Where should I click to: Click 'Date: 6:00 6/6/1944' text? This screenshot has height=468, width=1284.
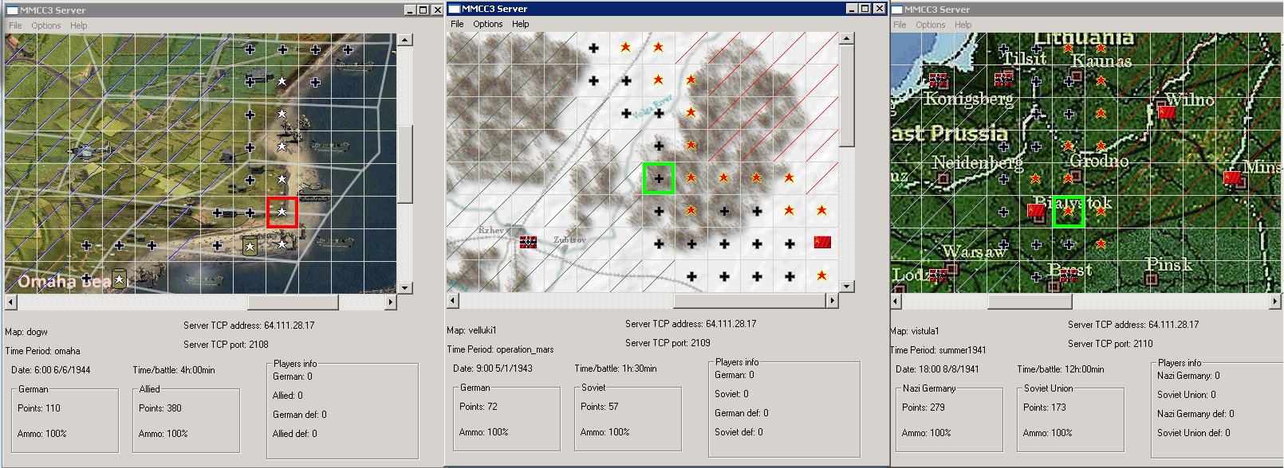51,370
